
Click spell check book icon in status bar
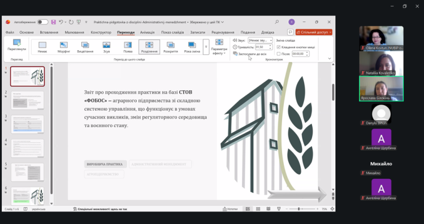[25, 209]
